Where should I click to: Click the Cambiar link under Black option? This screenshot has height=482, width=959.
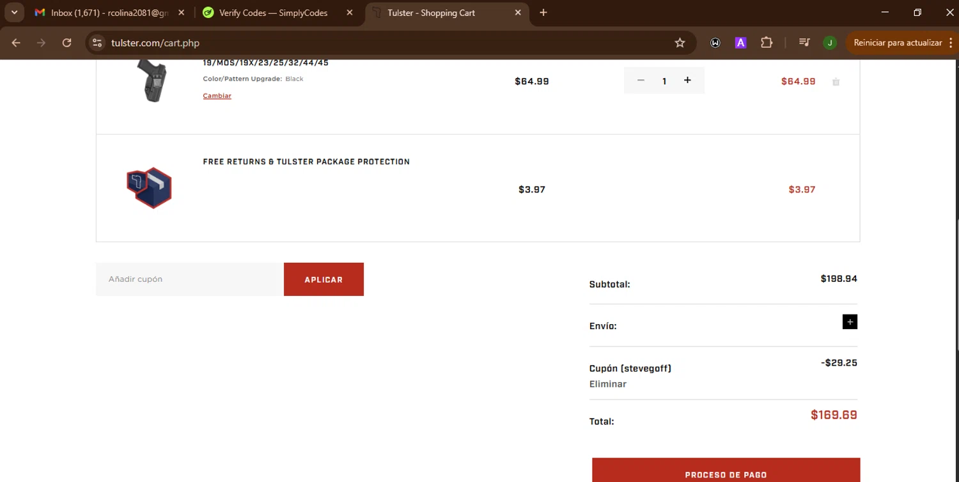pyautogui.click(x=217, y=96)
